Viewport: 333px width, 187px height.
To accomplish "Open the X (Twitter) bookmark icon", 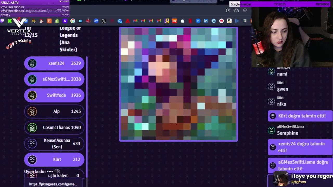I will tap(104, 21).
